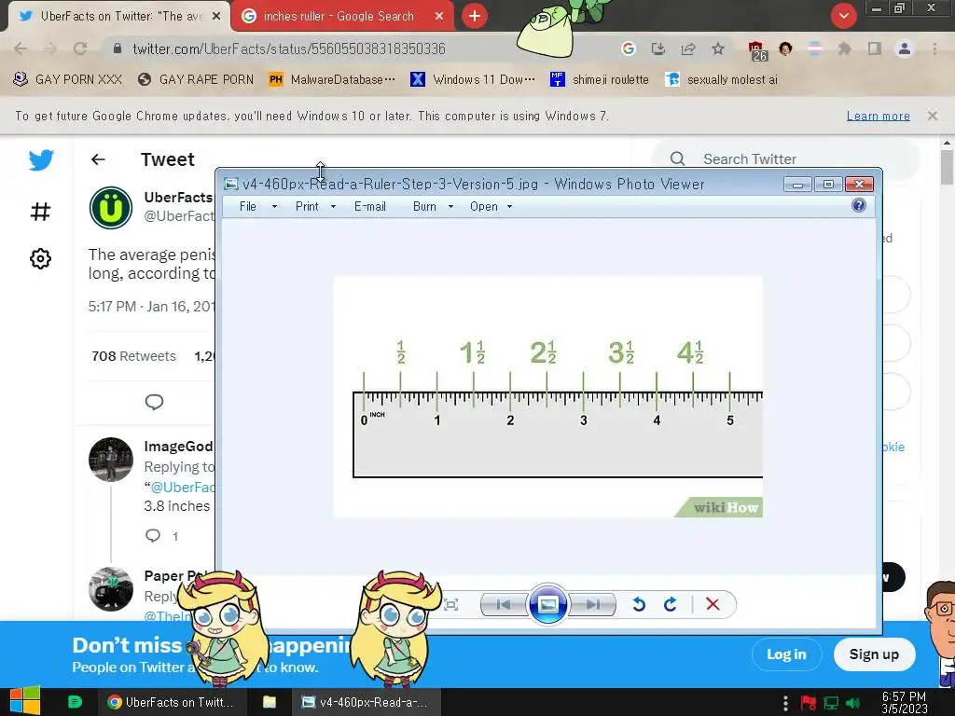
Task: Go to previous image in Photo Viewer
Action: (x=504, y=604)
